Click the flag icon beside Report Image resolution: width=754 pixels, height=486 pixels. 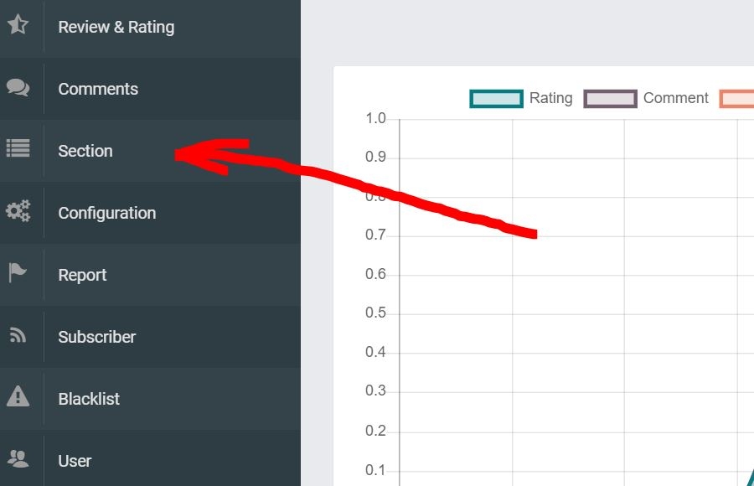18,273
